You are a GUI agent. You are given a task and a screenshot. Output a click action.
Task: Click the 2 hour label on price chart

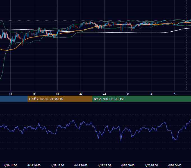(x=151, y=94)
